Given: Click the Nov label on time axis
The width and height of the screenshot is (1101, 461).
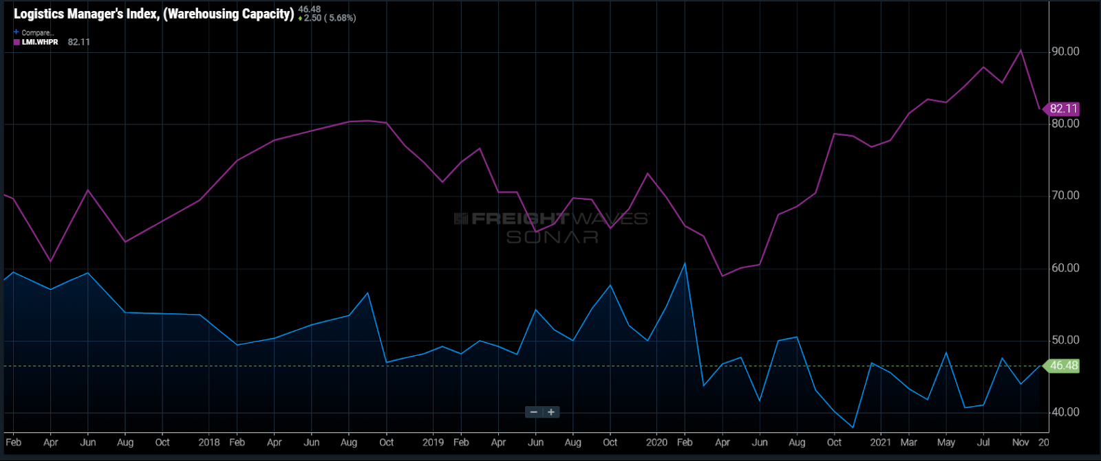Looking at the screenshot, I should coord(1020,442).
